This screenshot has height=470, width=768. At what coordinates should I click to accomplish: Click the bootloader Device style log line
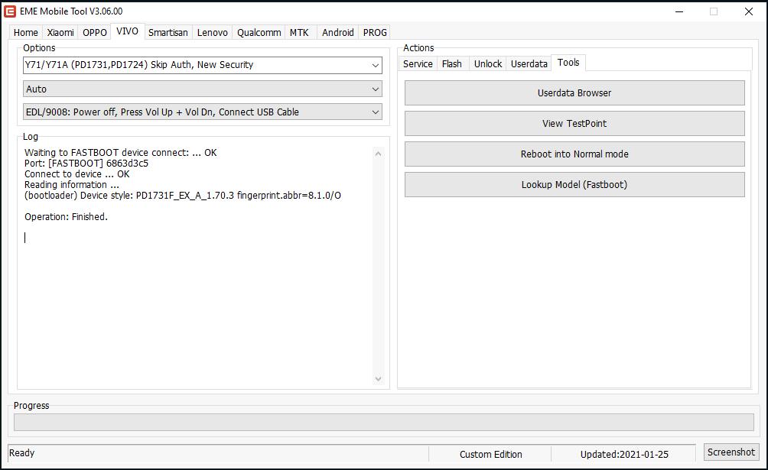[183, 196]
